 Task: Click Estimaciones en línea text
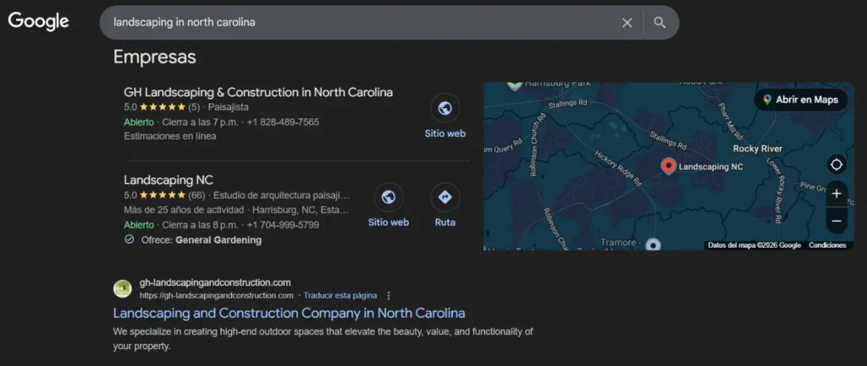(169, 136)
